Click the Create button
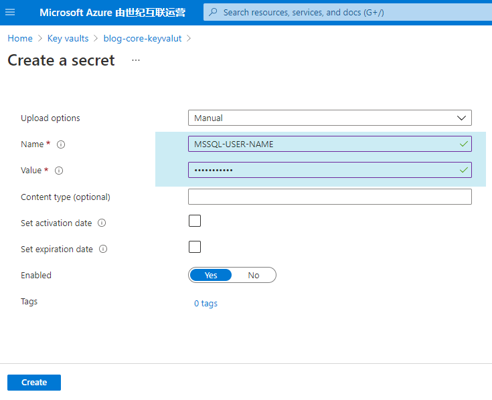Screen dimensions: 492x400 [x=34, y=383]
